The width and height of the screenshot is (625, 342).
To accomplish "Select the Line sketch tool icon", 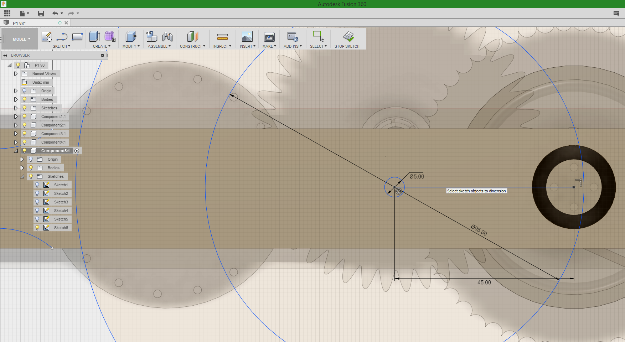I will 62,36.
